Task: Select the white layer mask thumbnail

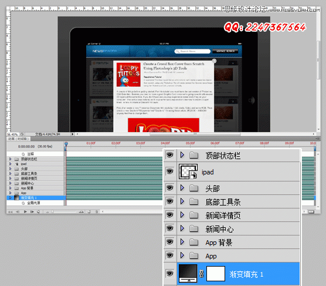Action: 216,274
